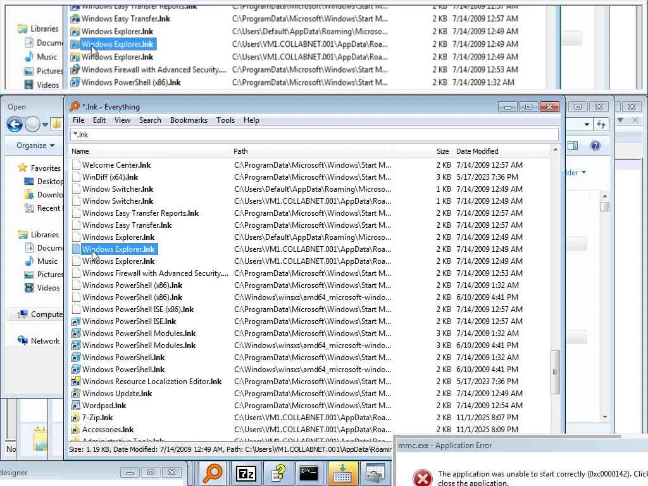Click the Wordpad.lnk shortcut icon

(x=76, y=406)
